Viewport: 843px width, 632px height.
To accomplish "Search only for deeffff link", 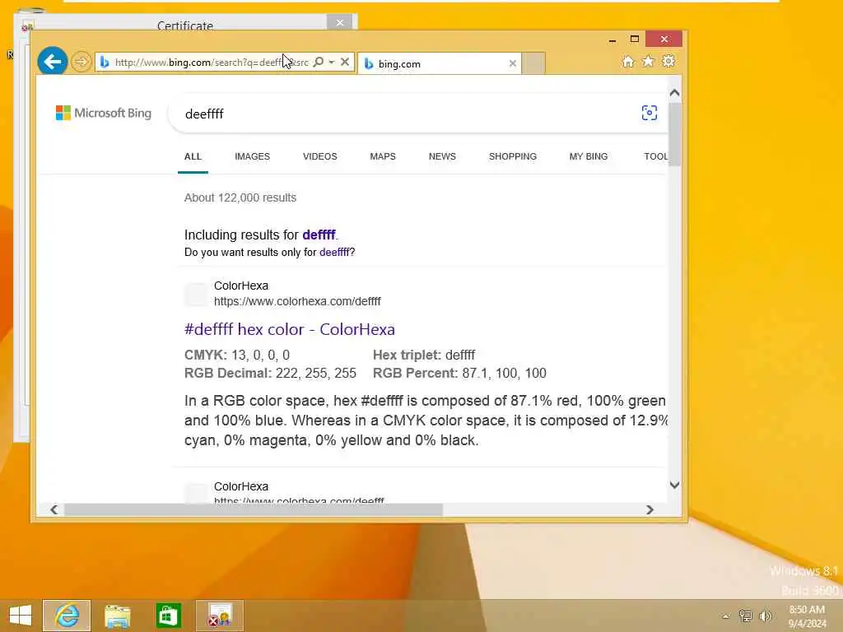I will pyautogui.click(x=334, y=252).
